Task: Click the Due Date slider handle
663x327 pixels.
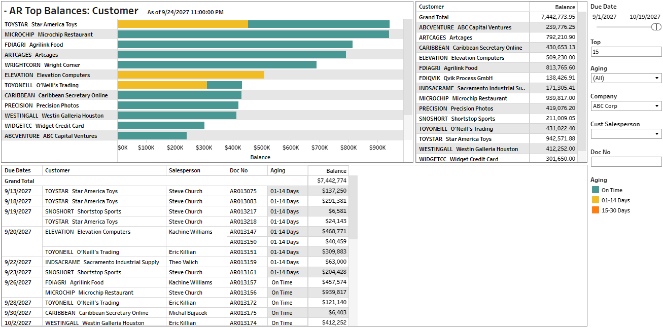Action: pos(656,27)
